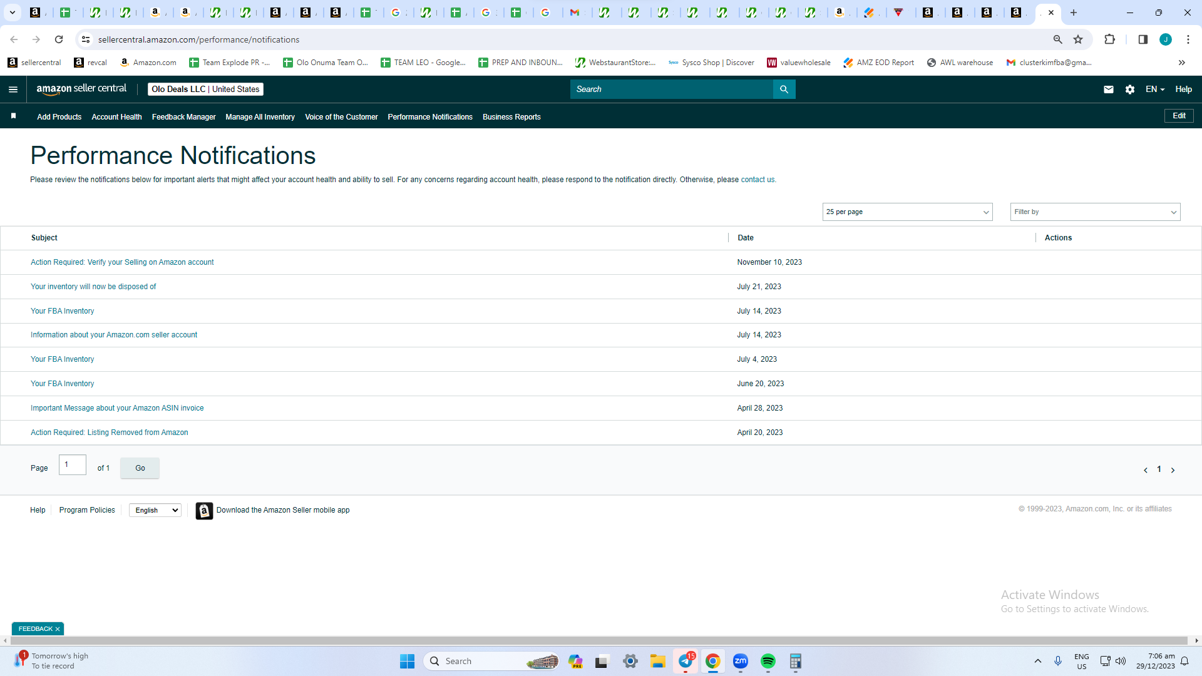Viewport: 1202px width, 676px height.
Task: Open Zoom from the taskbar
Action: click(x=741, y=662)
